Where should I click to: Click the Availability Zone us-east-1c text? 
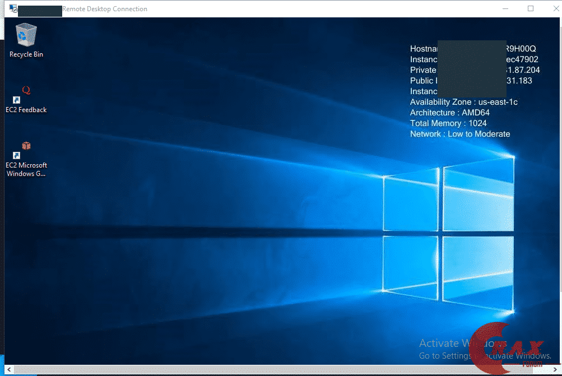pos(463,102)
